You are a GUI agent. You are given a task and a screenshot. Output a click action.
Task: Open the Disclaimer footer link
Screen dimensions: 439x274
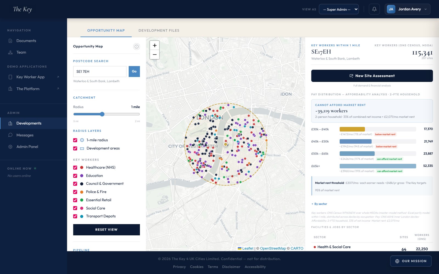(231, 267)
